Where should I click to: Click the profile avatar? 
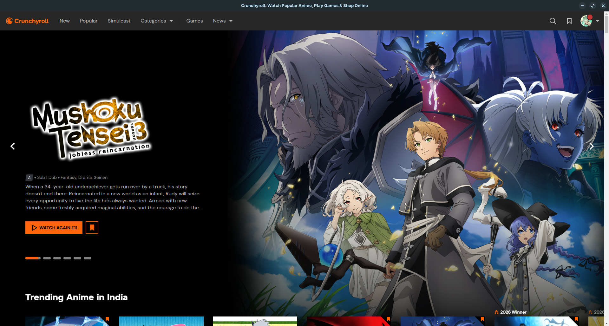pyautogui.click(x=586, y=21)
